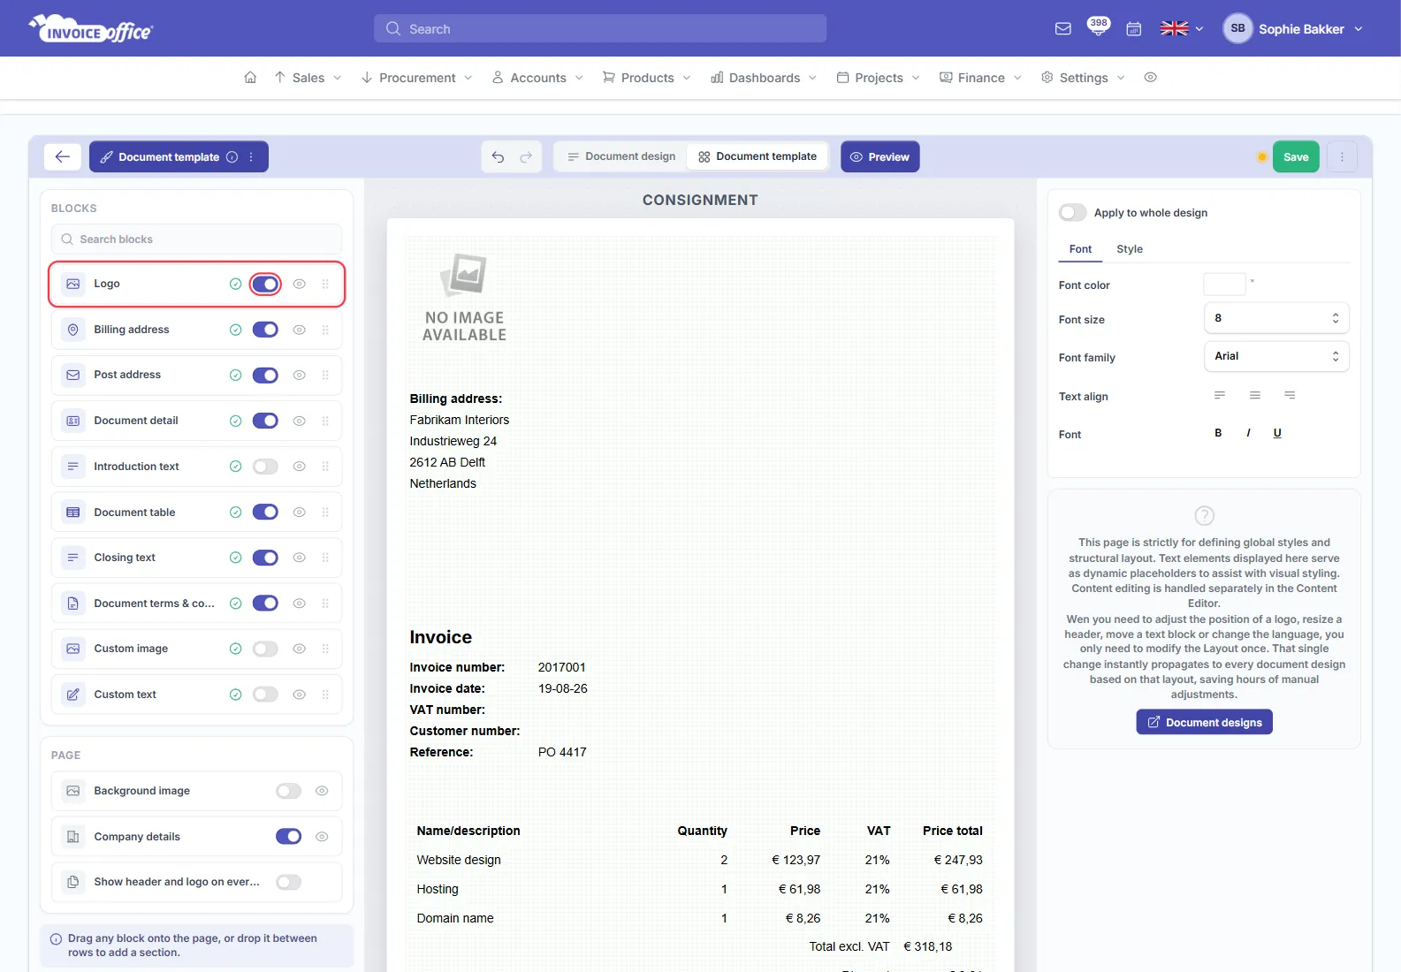Click the top Search field
The image size is (1401, 972).
600,28
